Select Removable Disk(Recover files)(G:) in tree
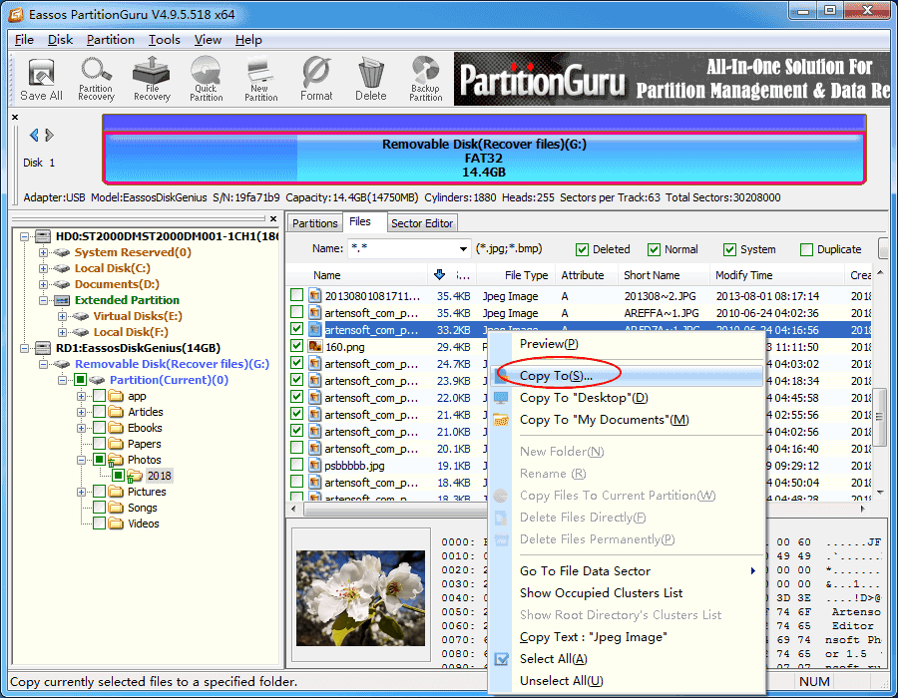The width and height of the screenshot is (898, 698). [172, 364]
